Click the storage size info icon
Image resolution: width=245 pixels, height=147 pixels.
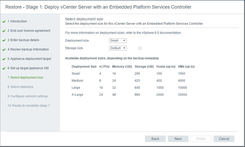click(140, 48)
